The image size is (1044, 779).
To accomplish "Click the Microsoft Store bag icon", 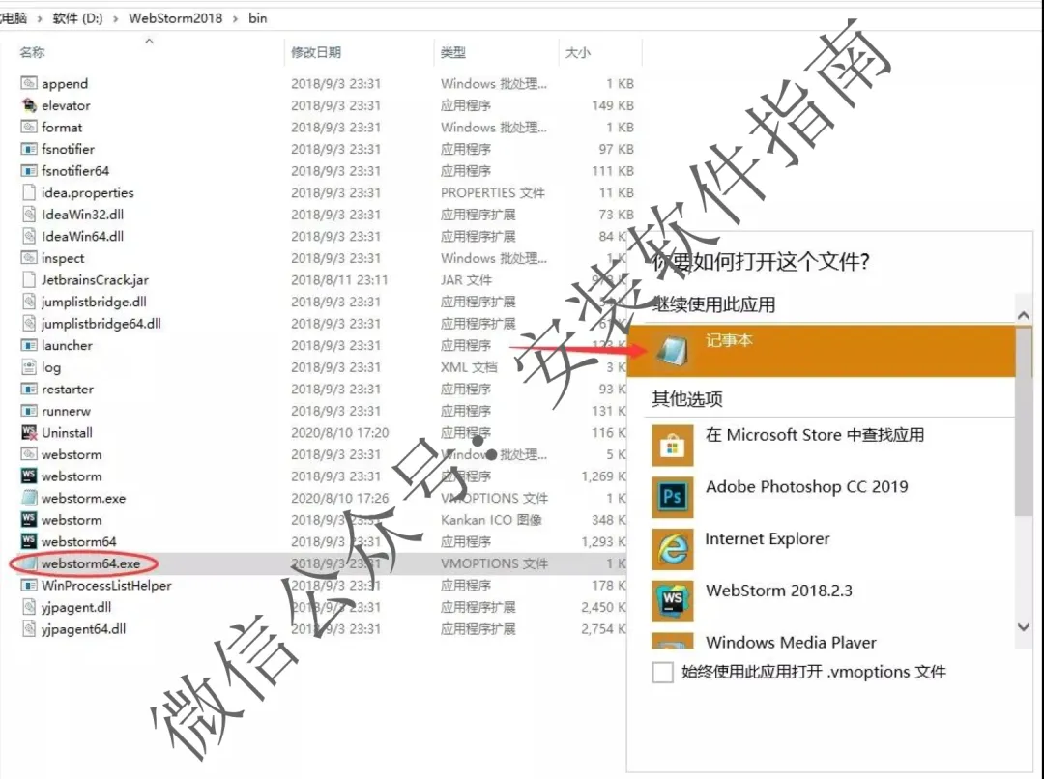I will click(673, 446).
